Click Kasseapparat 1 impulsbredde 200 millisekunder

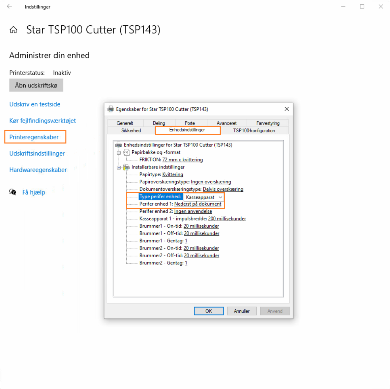[227, 218]
